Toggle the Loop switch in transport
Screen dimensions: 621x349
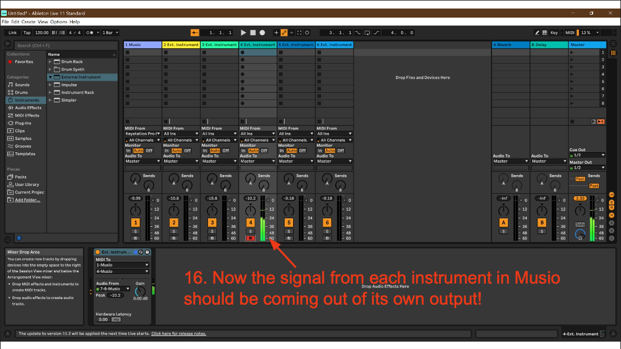click(x=367, y=33)
